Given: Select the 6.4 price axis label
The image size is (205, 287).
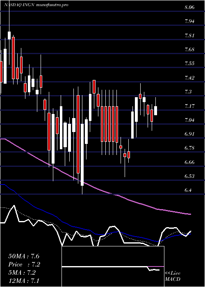Looking at the screenshot, I should [188, 190].
